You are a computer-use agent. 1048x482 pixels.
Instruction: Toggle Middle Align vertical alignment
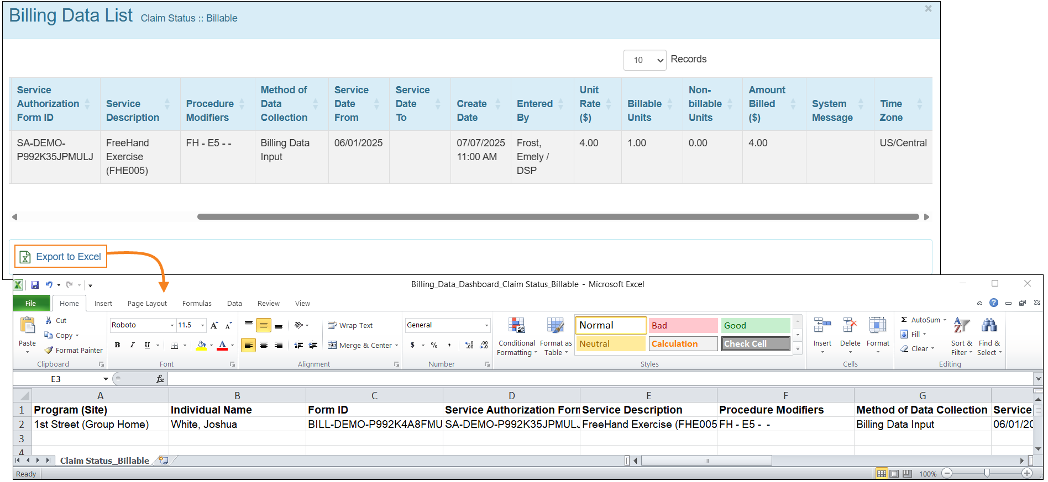pos(264,326)
